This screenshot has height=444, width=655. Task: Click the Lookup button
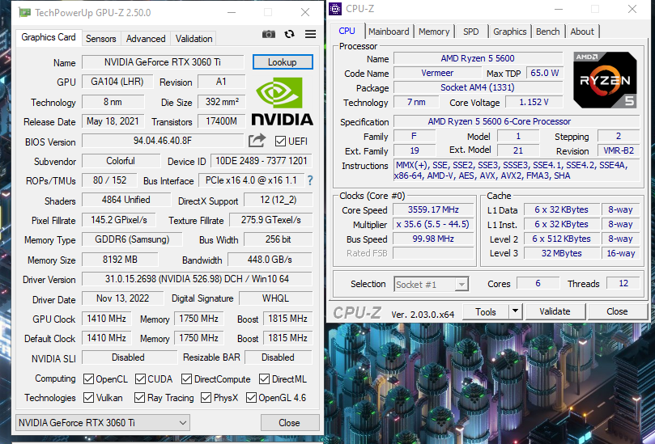tap(283, 61)
